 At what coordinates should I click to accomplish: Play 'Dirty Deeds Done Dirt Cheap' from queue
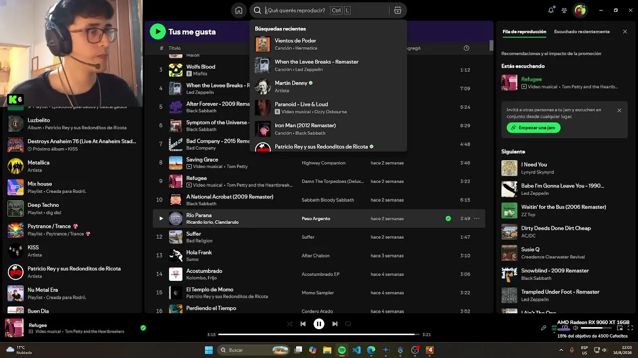pyautogui.click(x=509, y=232)
